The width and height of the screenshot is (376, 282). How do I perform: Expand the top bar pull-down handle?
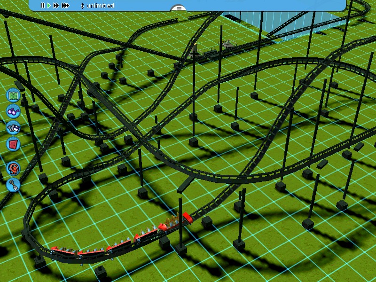tap(179, 8)
